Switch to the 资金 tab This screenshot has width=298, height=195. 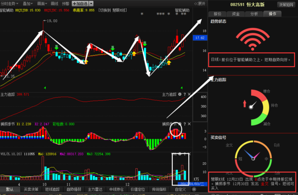pyautogui.click(x=236, y=14)
